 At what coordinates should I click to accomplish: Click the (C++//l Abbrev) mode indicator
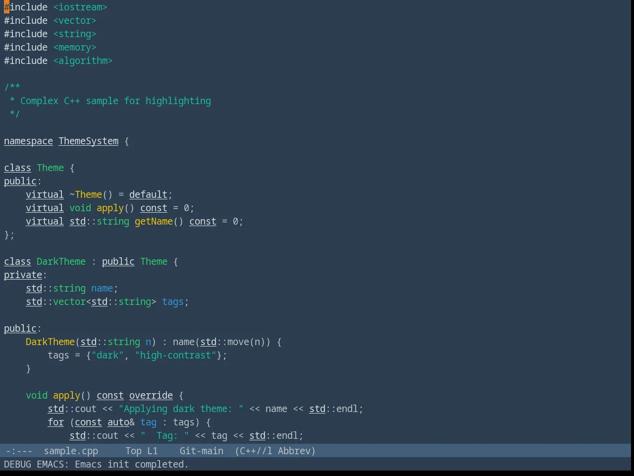(x=275, y=451)
